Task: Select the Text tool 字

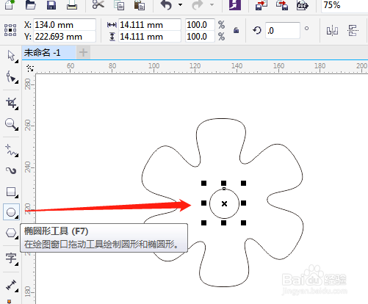Action: click(x=11, y=258)
